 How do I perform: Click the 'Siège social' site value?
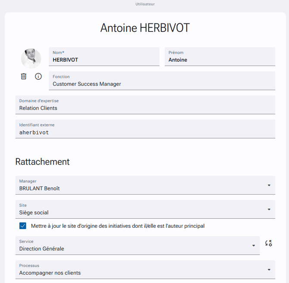pos(34,213)
